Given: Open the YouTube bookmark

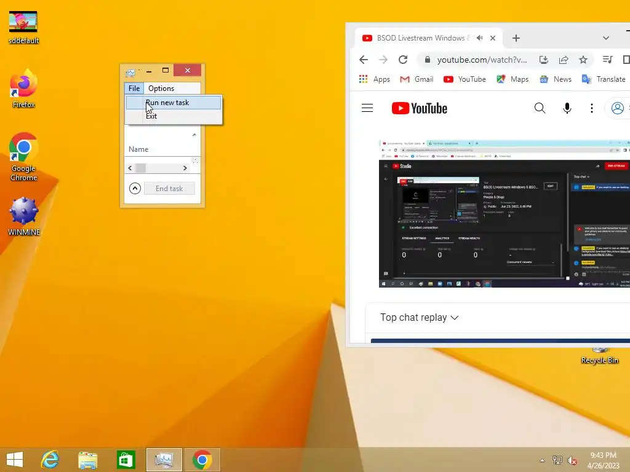Looking at the screenshot, I should click(x=465, y=79).
